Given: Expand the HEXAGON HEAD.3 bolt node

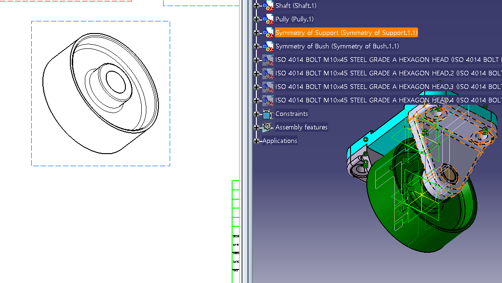Looking at the screenshot, I should (x=256, y=87).
